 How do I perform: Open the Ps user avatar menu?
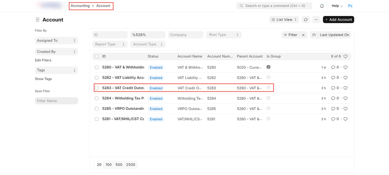click(350, 6)
